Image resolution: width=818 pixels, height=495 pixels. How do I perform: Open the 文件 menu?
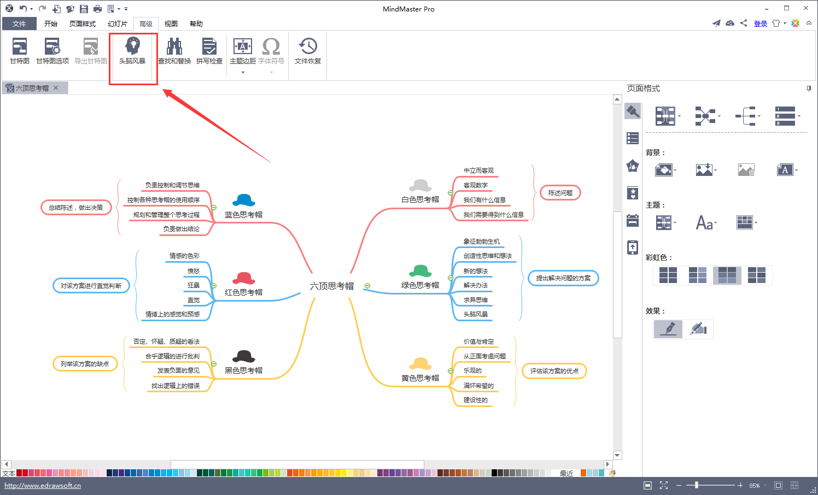tap(19, 24)
